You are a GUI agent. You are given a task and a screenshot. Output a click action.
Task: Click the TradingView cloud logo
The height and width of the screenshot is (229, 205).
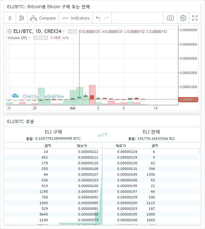[x=15, y=96]
